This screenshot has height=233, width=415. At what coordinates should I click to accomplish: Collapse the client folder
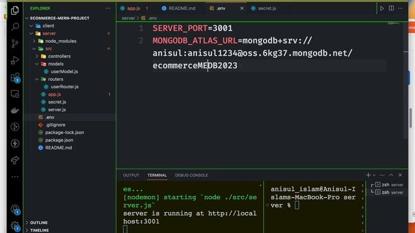tap(70, 26)
